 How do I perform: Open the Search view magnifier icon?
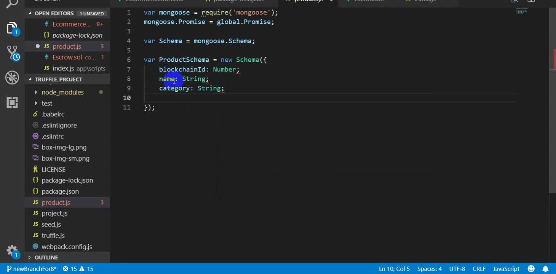[x=12, y=4]
